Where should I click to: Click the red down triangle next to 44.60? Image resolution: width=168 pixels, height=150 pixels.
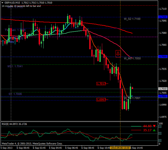click(x=154, y=126)
